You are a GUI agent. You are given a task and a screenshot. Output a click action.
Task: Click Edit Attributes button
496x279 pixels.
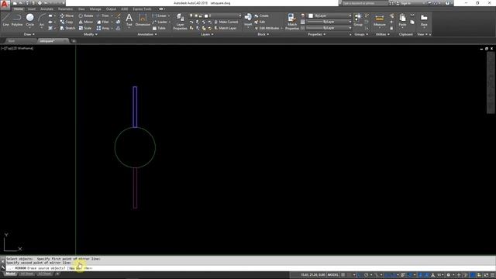click(267, 28)
